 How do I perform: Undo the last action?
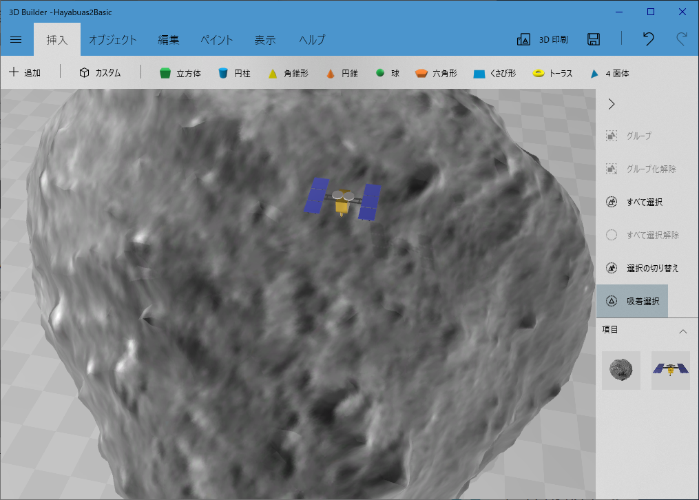tap(649, 39)
